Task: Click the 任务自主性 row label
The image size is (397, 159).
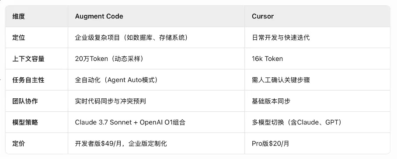Action: click(28, 80)
